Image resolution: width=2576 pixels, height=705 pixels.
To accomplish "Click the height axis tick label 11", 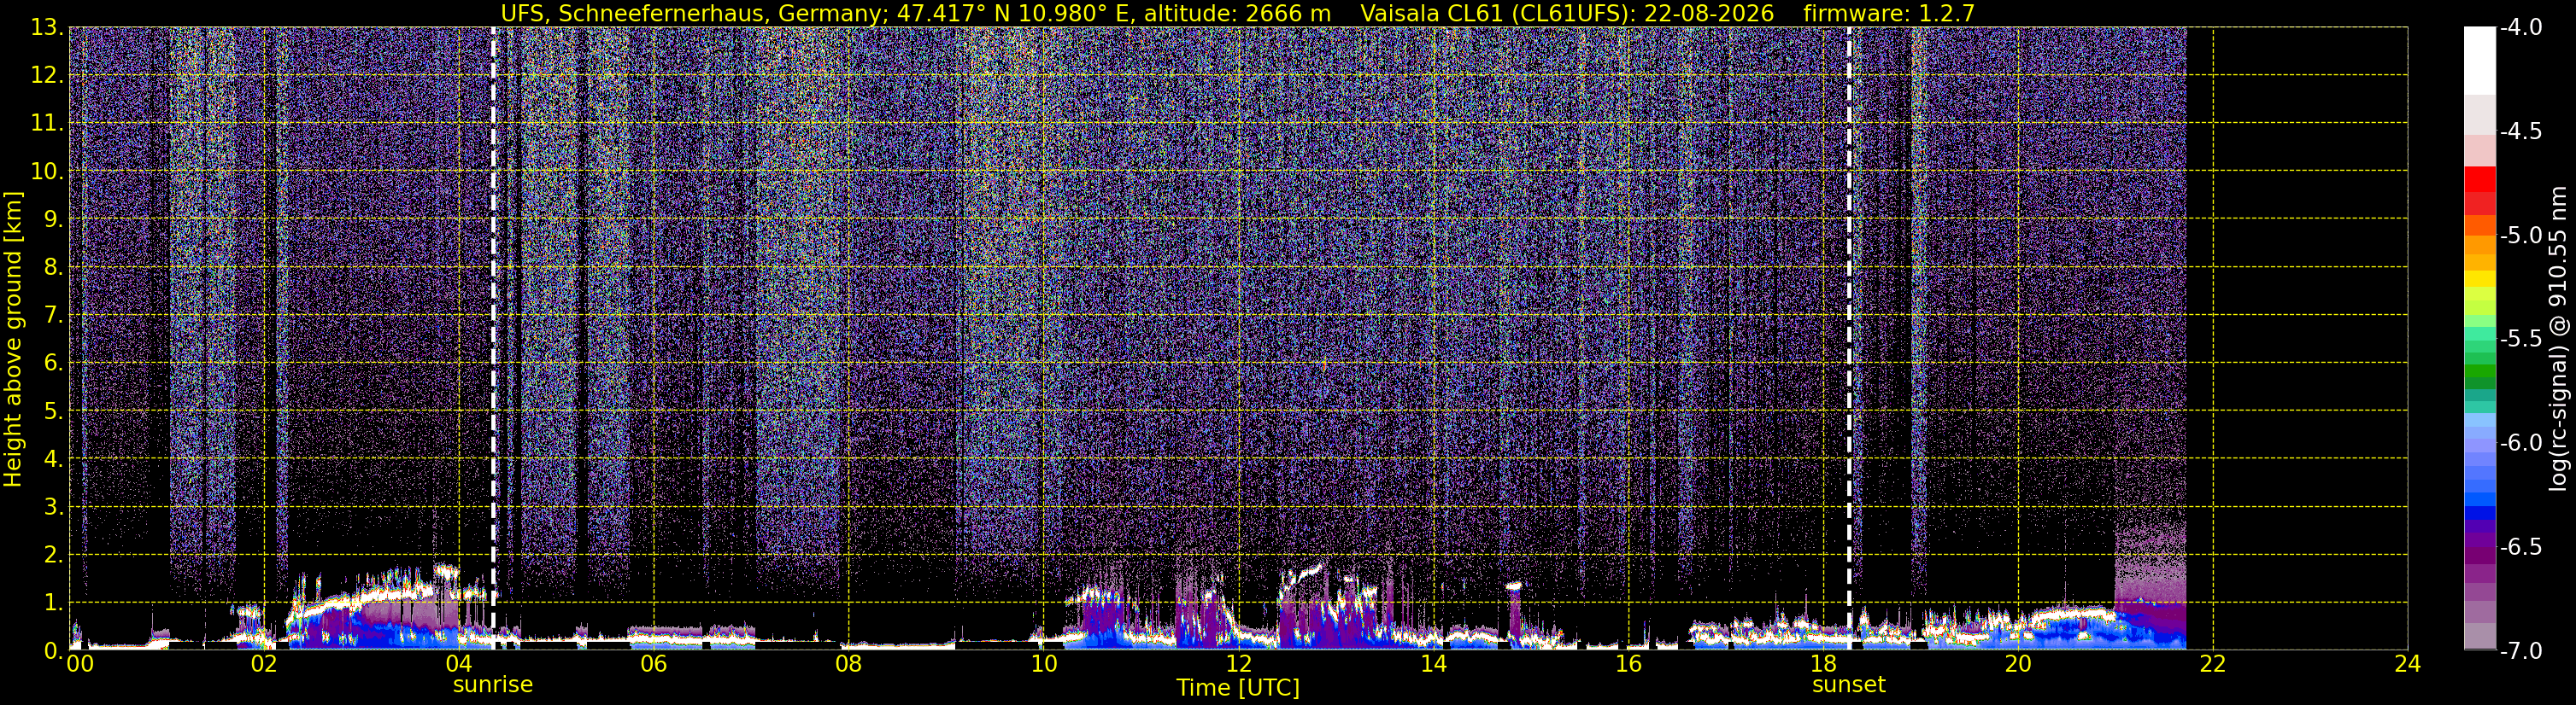I will tap(47, 124).
